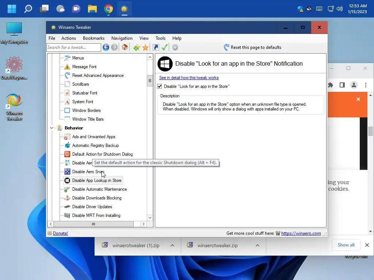This screenshot has width=374, height=280.
Task: Open File Explorer from taskbar
Action: 92,9
